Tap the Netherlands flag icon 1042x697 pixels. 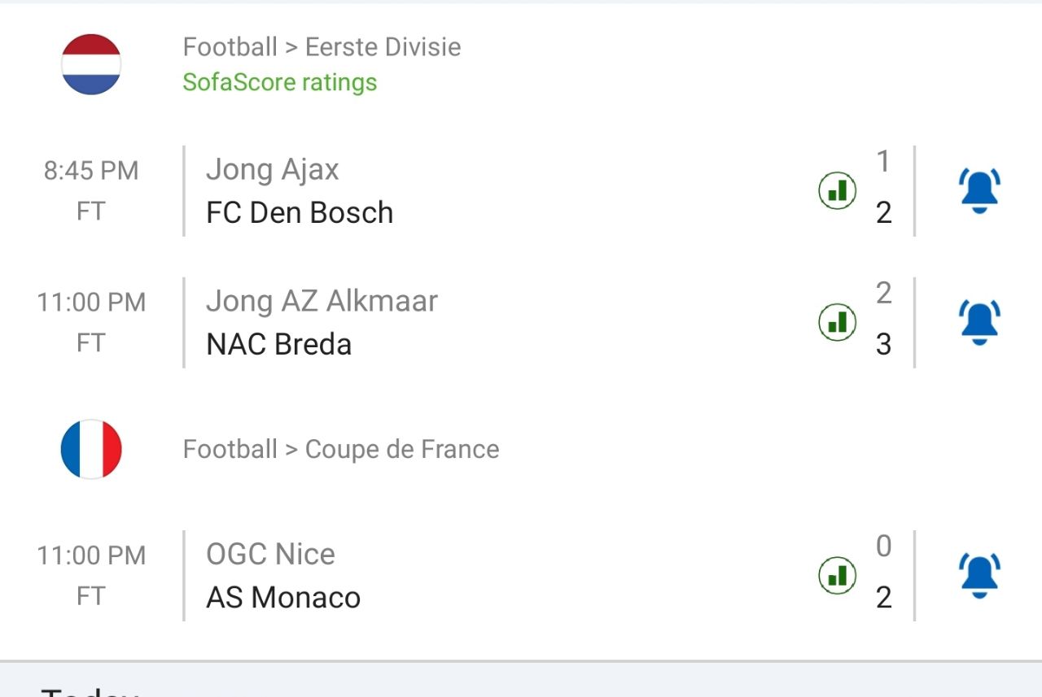coord(91,64)
